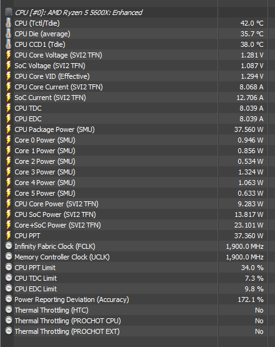Click the 13.817 W SoC Power value
The image size is (275, 347).
(x=249, y=214)
